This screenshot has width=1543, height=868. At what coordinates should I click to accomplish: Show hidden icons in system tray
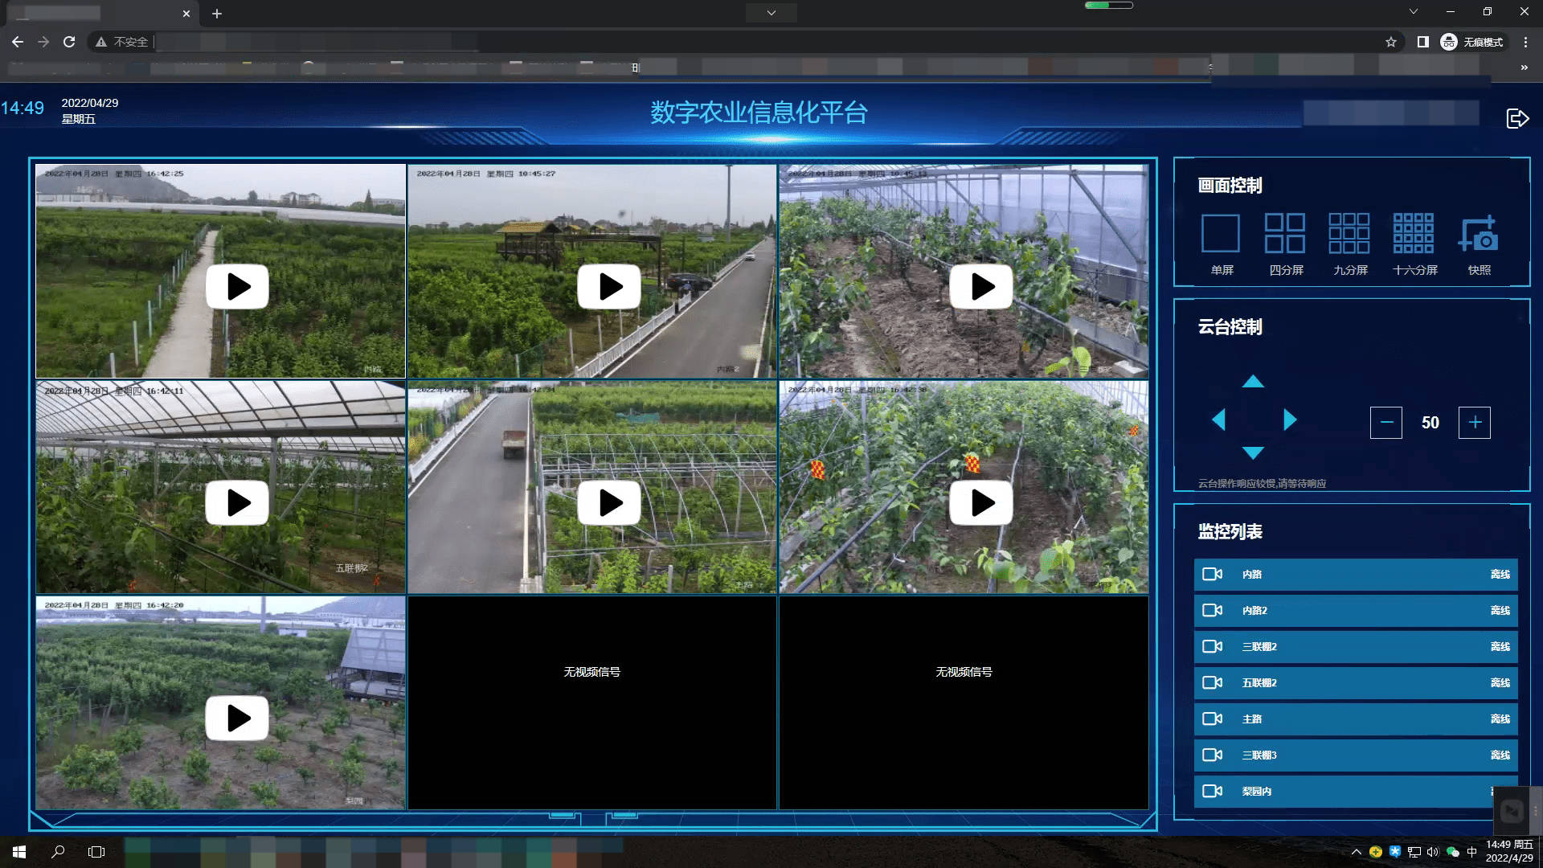click(1357, 852)
